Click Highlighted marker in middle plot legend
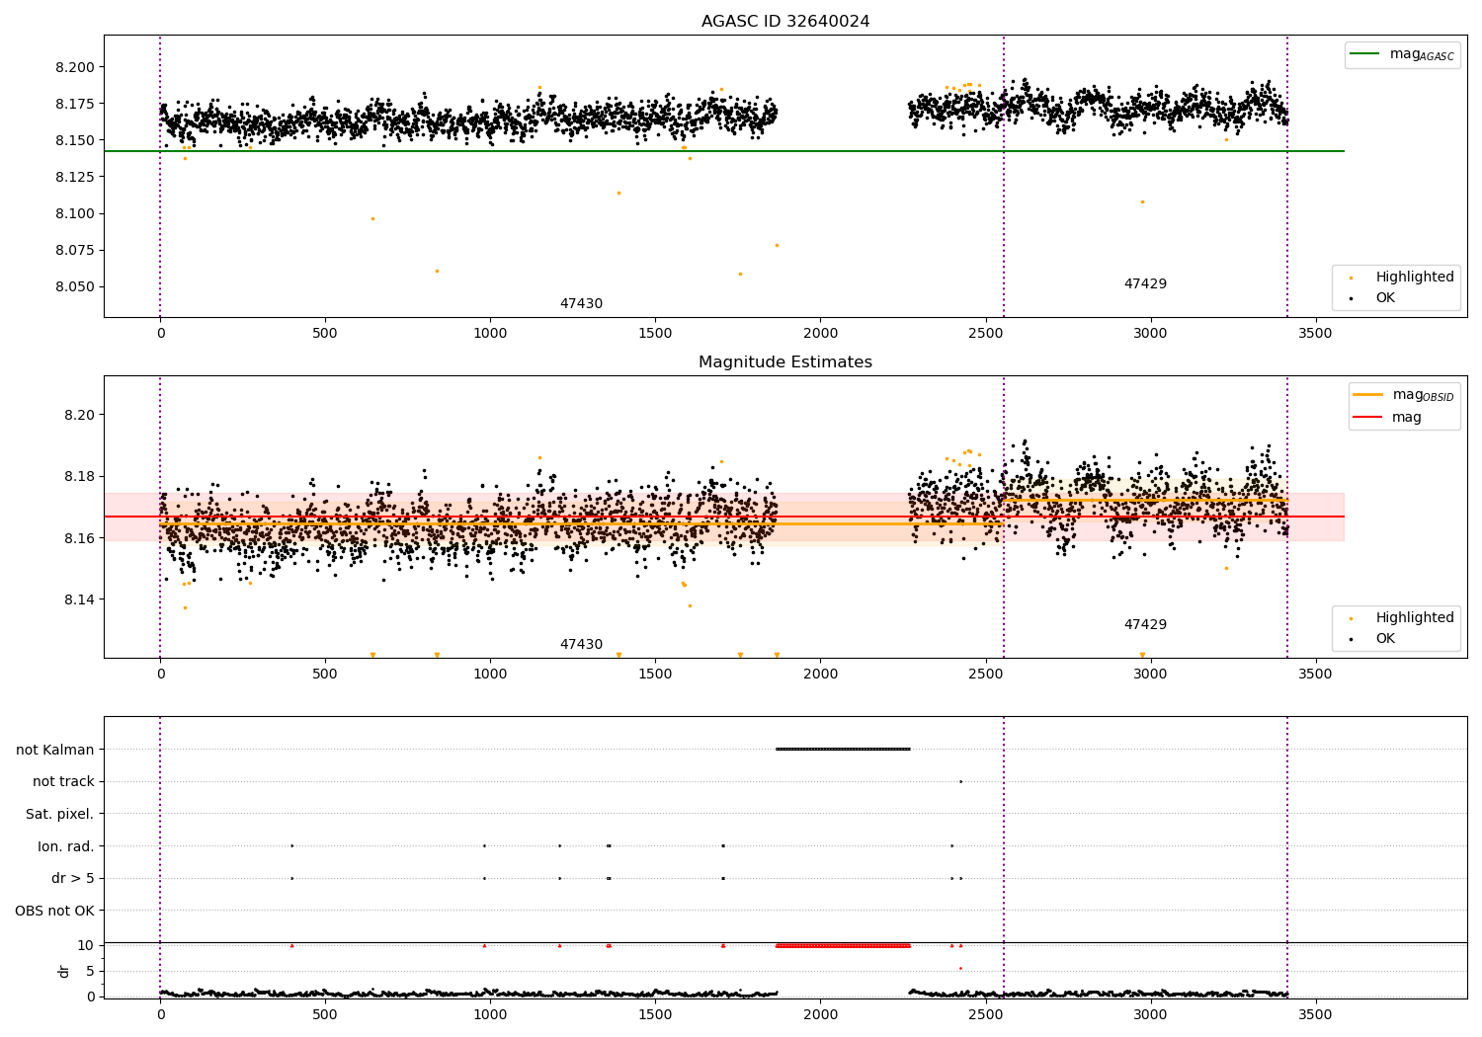The image size is (1482, 1037). pos(1351,618)
